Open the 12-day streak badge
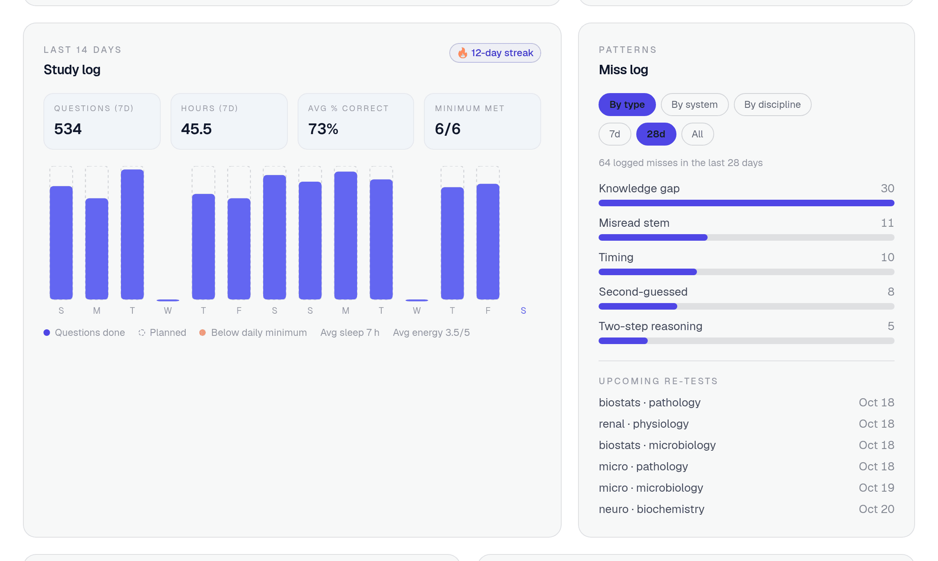The image size is (938, 561). pos(495,53)
